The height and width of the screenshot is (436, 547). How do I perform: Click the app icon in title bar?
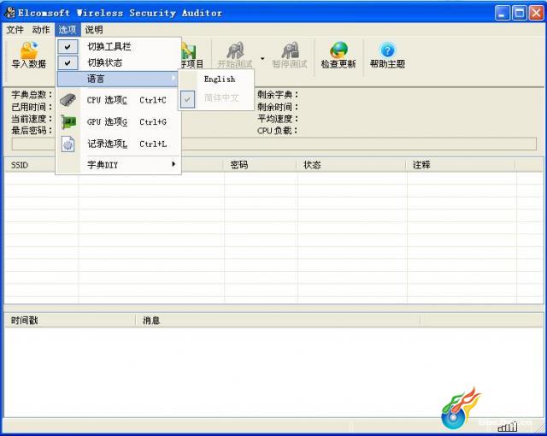pyautogui.click(x=9, y=13)
